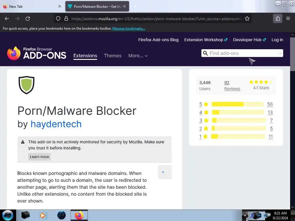Screen dimensions: 295x221
Task: Select the Themes menu item
Action: click(x=113, y=56)
